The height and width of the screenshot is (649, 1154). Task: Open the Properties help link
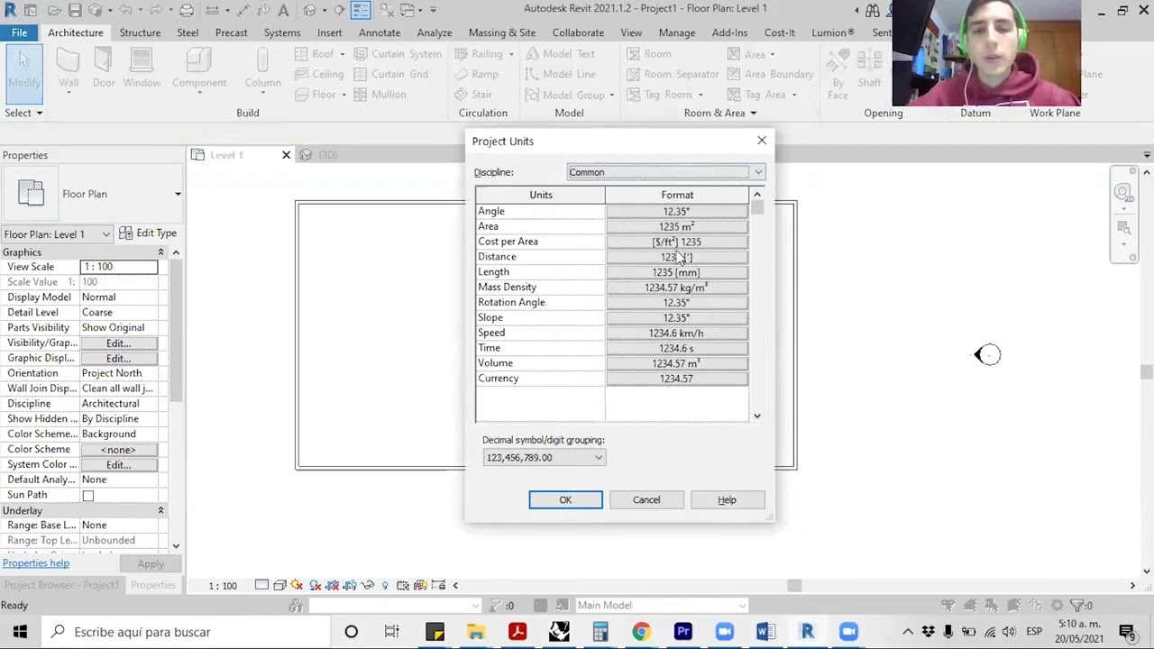coord(36,563)
